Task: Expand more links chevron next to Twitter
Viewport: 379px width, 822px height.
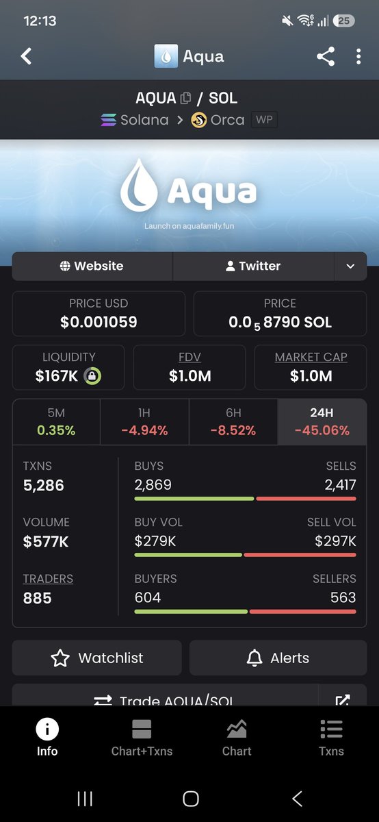Action: click(x=350, y=266)
